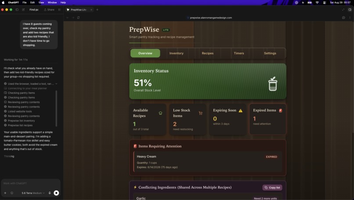
Task: Click the expand-window arrows icon at top right
Action: click(343, 10)
